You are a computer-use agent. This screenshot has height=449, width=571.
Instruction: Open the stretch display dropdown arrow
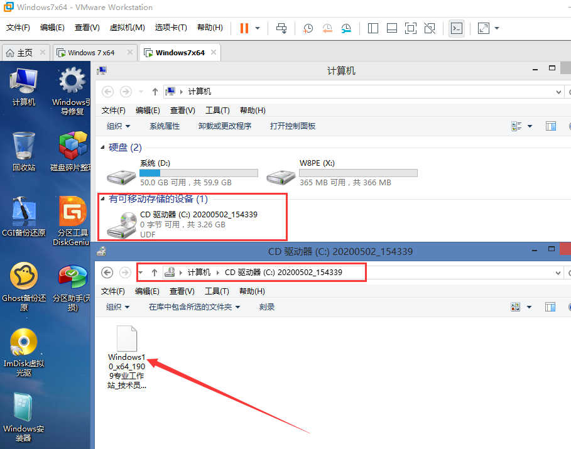point(497,28)
